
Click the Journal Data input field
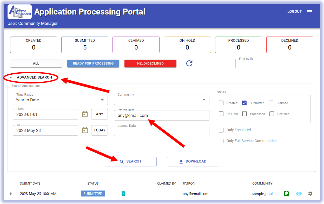pos(162,131)
